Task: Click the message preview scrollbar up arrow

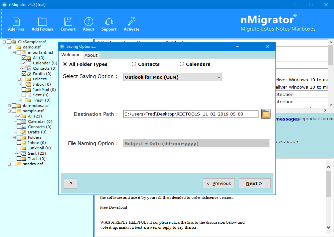Action: (x=328, y=167)
